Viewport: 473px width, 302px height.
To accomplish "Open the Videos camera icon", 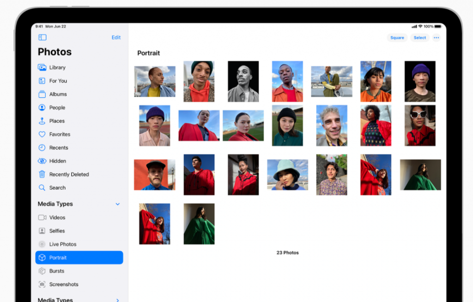I will click(42, 217).
